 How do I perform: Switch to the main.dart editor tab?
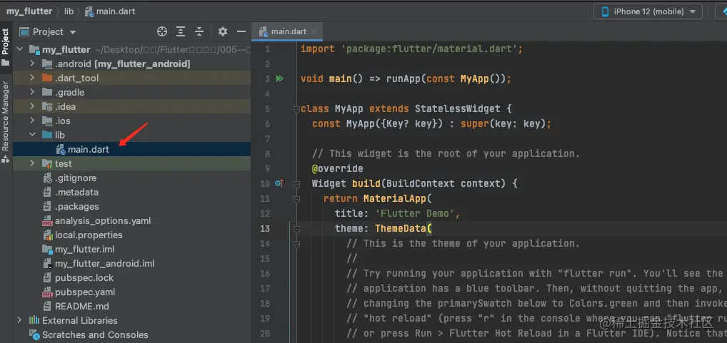(x=289, y=31)
